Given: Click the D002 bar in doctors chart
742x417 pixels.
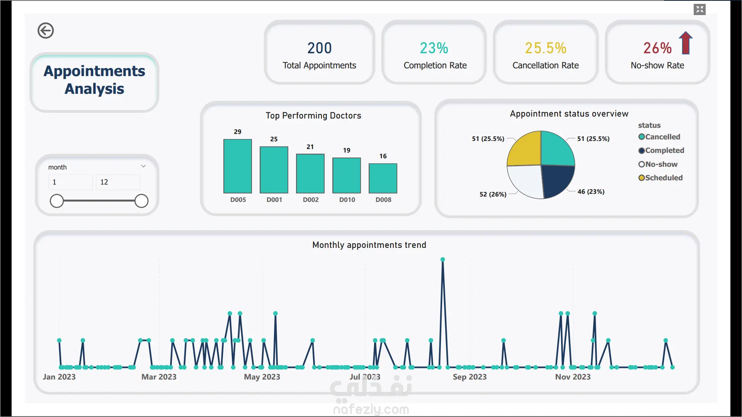Looking at the screenshot, I should [310, 173].
